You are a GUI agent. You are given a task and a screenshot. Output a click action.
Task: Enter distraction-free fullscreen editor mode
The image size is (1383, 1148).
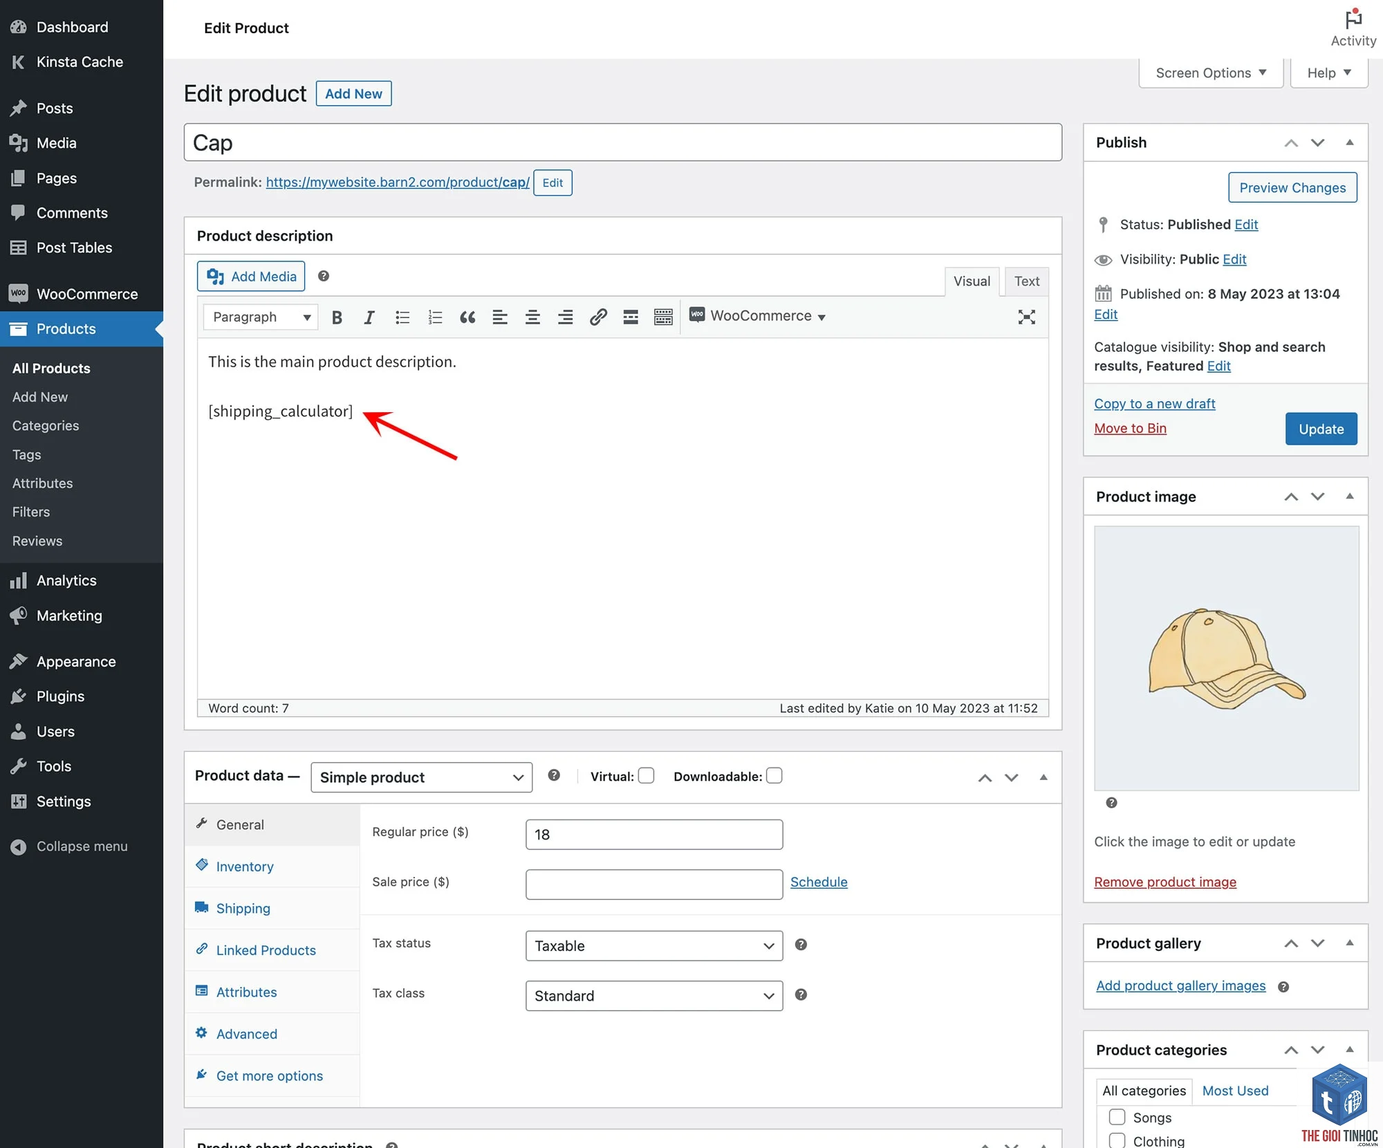(x=1026, y=317)
